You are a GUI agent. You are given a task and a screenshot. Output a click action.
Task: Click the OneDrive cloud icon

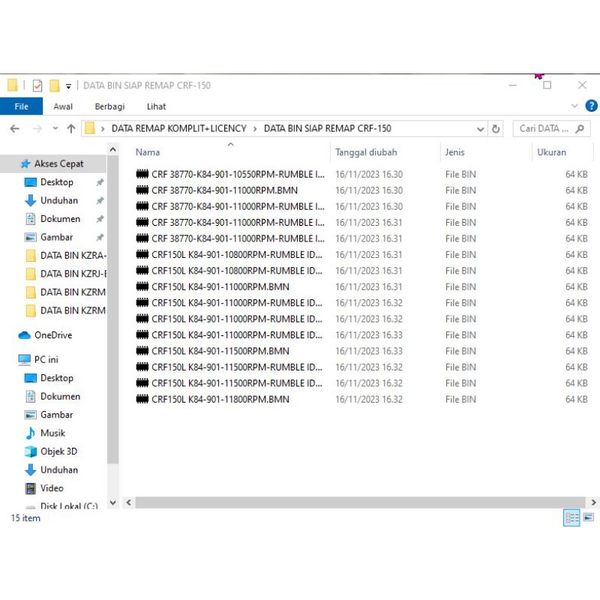24,335
